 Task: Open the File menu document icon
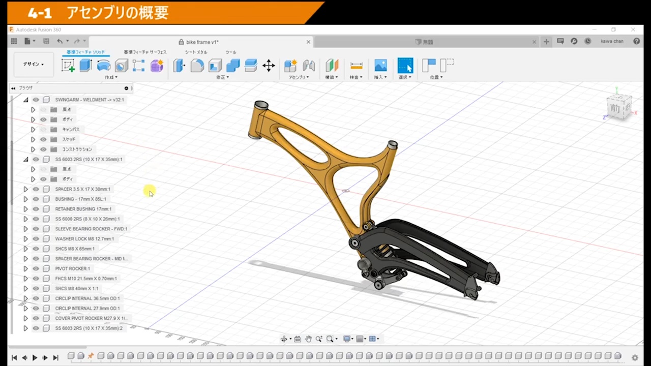coord(27,41)
